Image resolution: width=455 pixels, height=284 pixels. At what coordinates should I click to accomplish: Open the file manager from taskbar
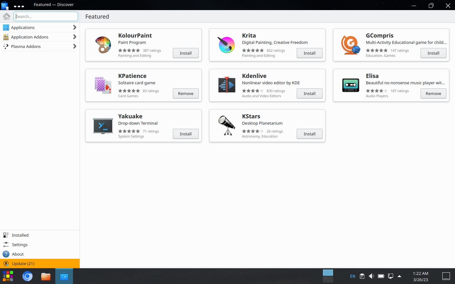tap(46, 276)
